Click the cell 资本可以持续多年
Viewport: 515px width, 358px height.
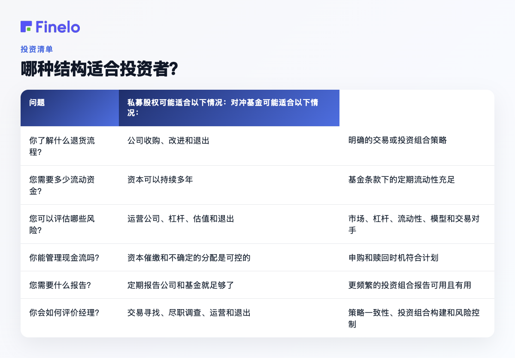[160, 179]
